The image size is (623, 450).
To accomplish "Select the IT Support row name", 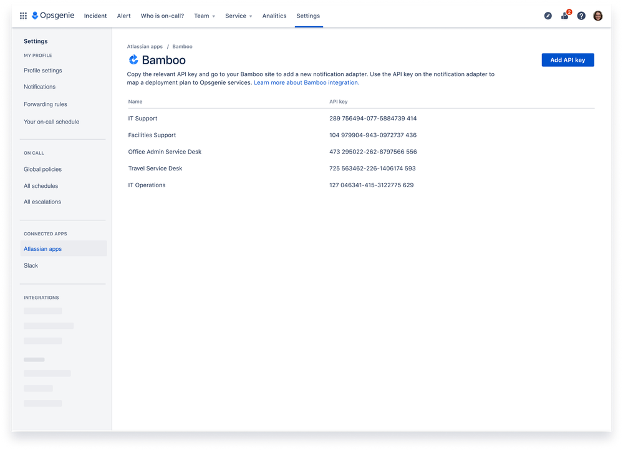I will [x=143, y=119].
